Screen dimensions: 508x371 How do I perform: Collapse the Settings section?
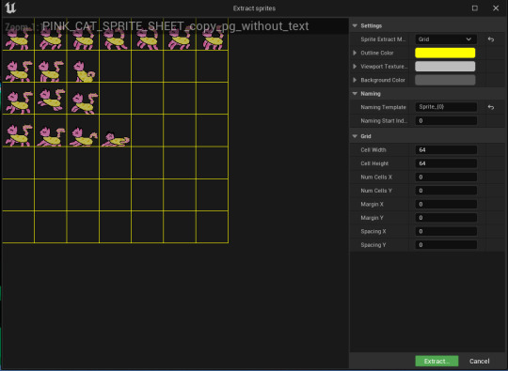(355, 25)
